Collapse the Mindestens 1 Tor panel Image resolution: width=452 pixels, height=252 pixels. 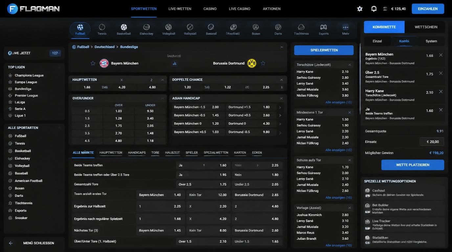click(350, 112)
